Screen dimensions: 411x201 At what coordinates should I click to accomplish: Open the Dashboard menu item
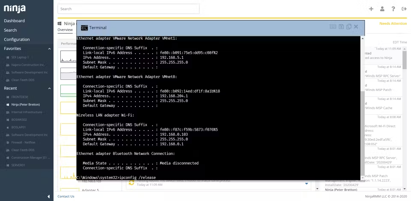(15, 20)
